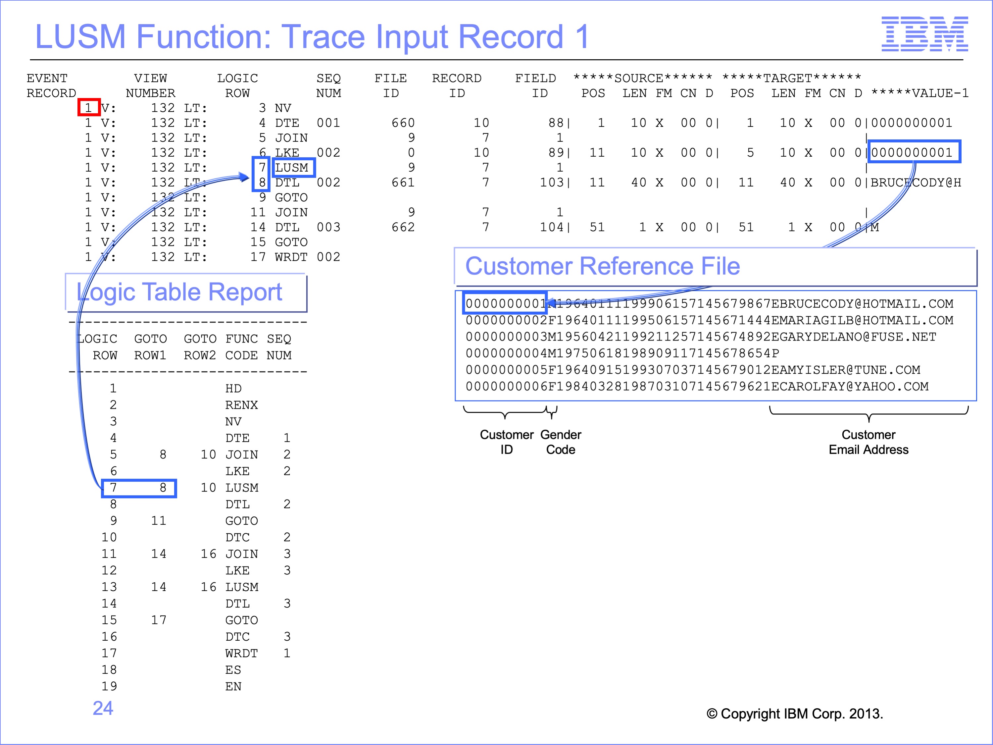The width and height of the screenshot is (993, 745).
Task: Click the "Customer Reference File" heading
Action: (602, 266)
